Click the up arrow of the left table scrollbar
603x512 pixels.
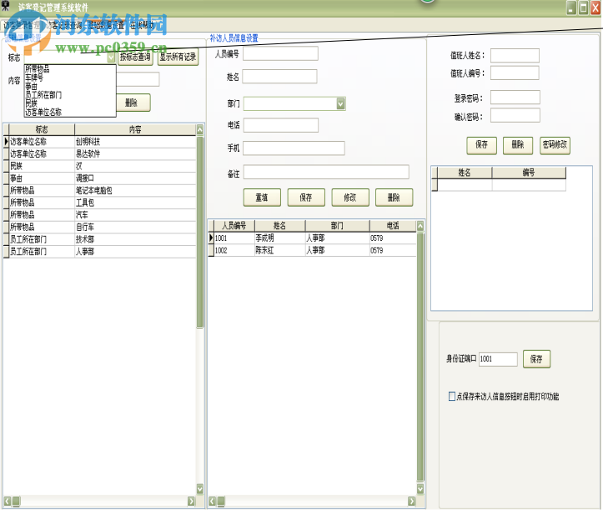200,129
